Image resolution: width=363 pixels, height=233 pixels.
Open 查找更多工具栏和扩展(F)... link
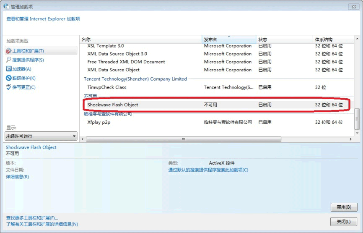pyautogui.click(x=32, y=218)
